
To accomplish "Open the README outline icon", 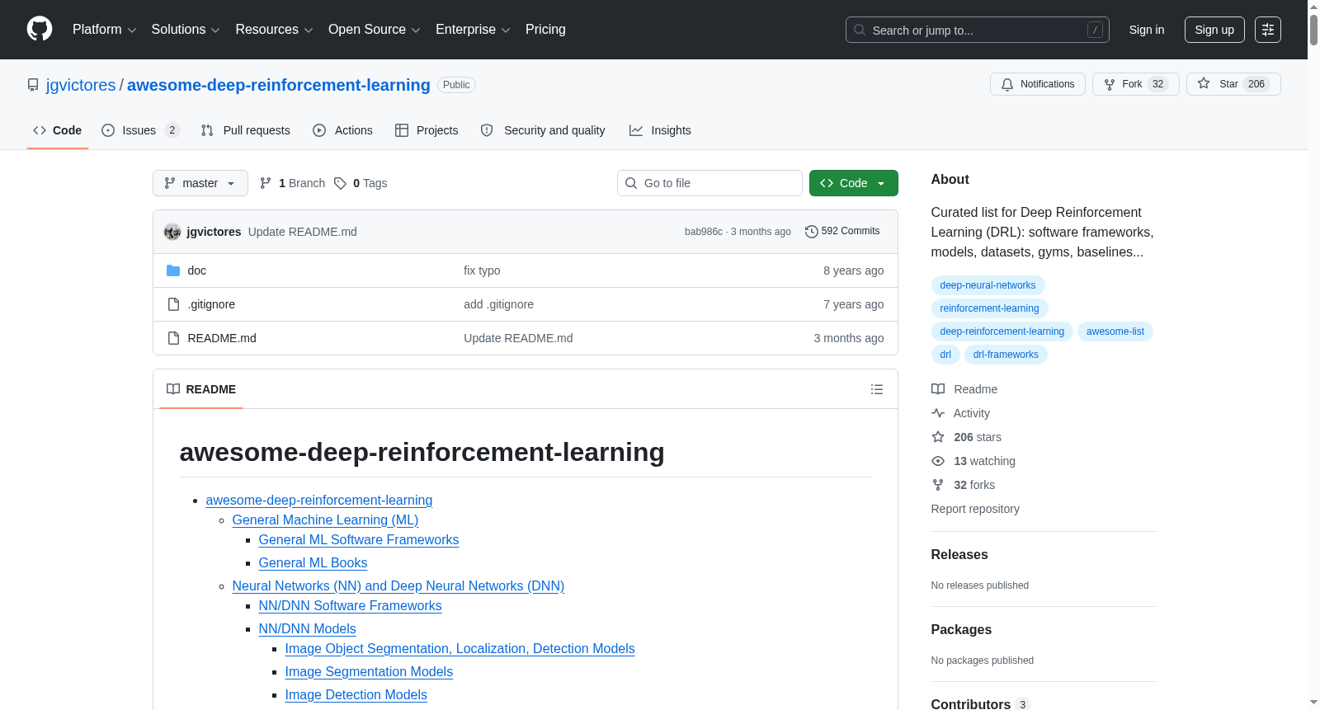I will tap(877, 389).
